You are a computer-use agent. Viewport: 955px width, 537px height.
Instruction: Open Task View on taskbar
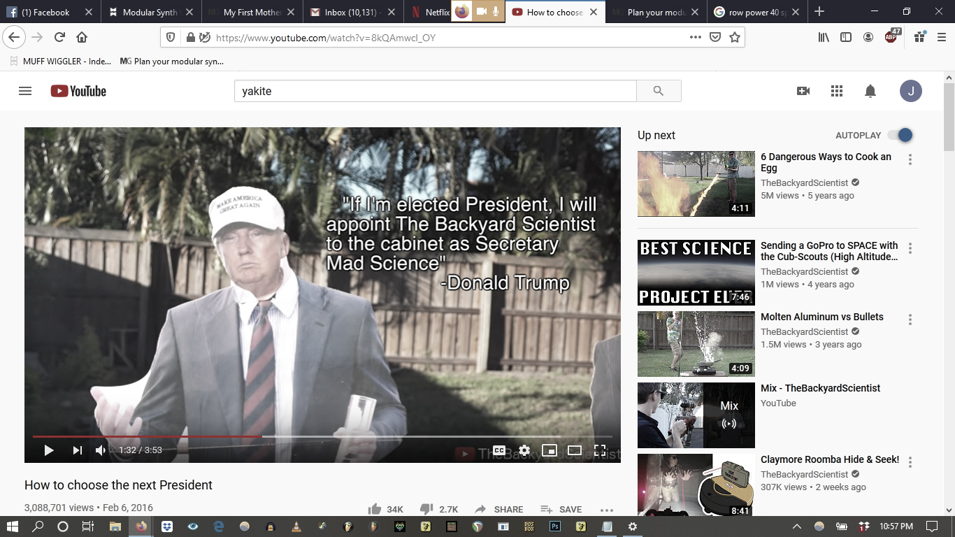pos(87,527)
